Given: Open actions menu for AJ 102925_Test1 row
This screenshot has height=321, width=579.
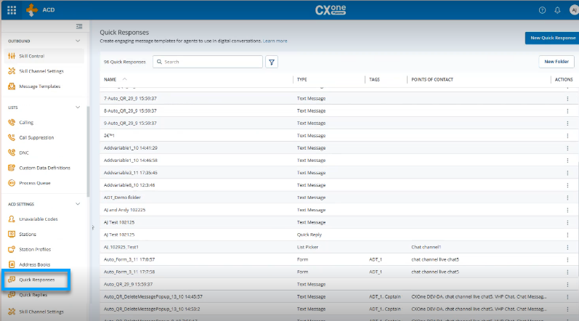Looking at the screenshot, I should pos(567,247).
